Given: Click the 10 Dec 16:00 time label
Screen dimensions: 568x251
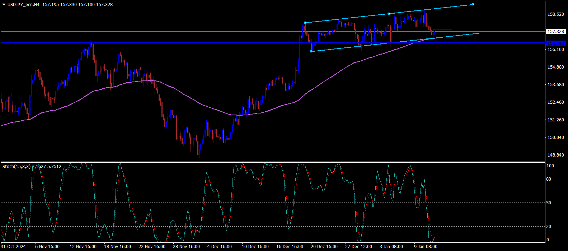Looking at the screenshot, I should (255, 247).
